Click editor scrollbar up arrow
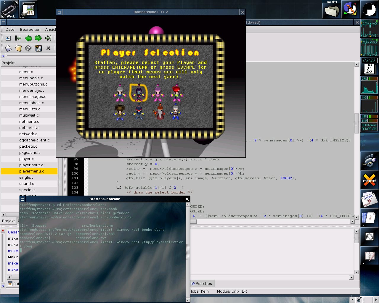The height and width of the screenshot is (303, 379). click(356, 65)
